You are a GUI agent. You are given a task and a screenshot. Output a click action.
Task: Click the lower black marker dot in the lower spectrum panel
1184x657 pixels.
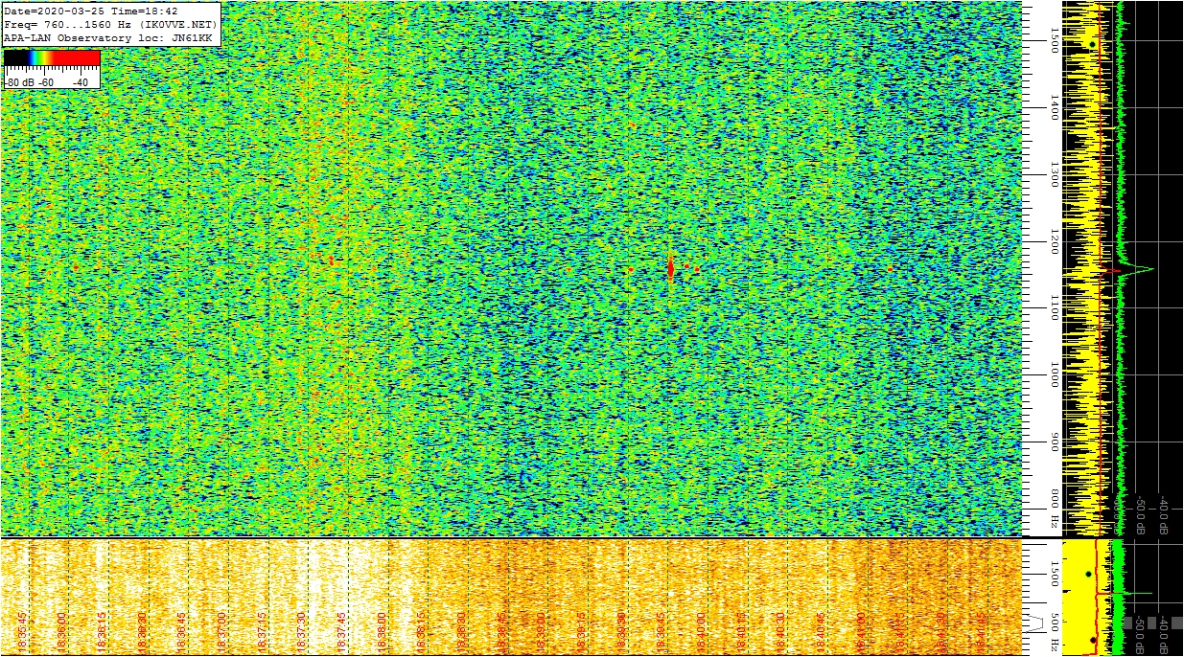click(1093, 640)
